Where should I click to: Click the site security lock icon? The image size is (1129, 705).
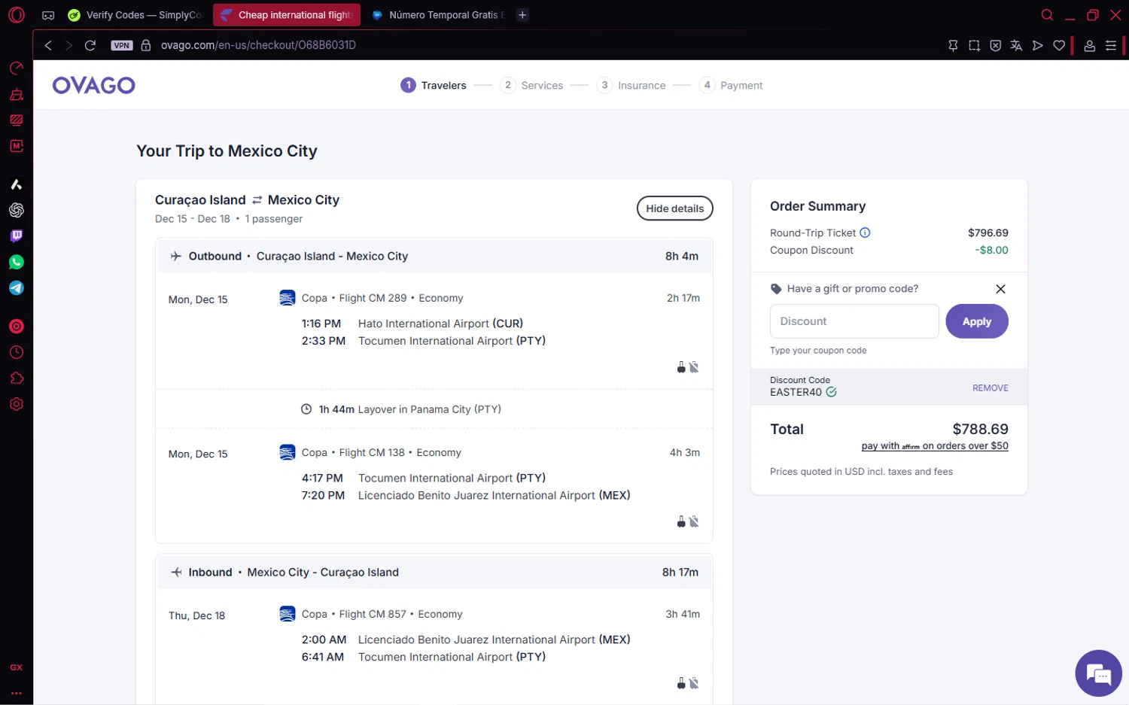click(x=146, y=45)
